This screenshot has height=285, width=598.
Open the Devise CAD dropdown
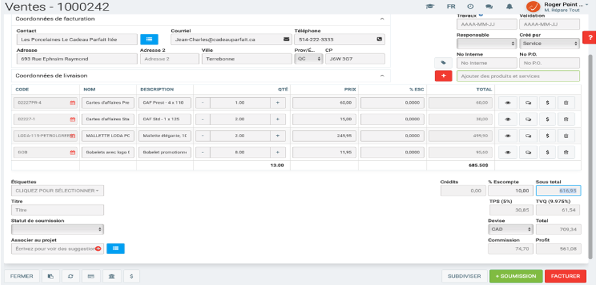pos(509,230)
